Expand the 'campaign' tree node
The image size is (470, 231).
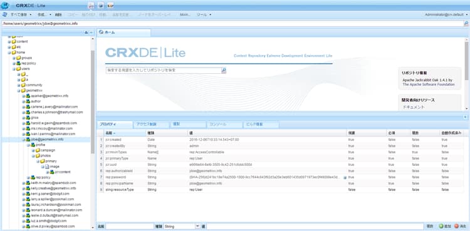pos(33,150)
